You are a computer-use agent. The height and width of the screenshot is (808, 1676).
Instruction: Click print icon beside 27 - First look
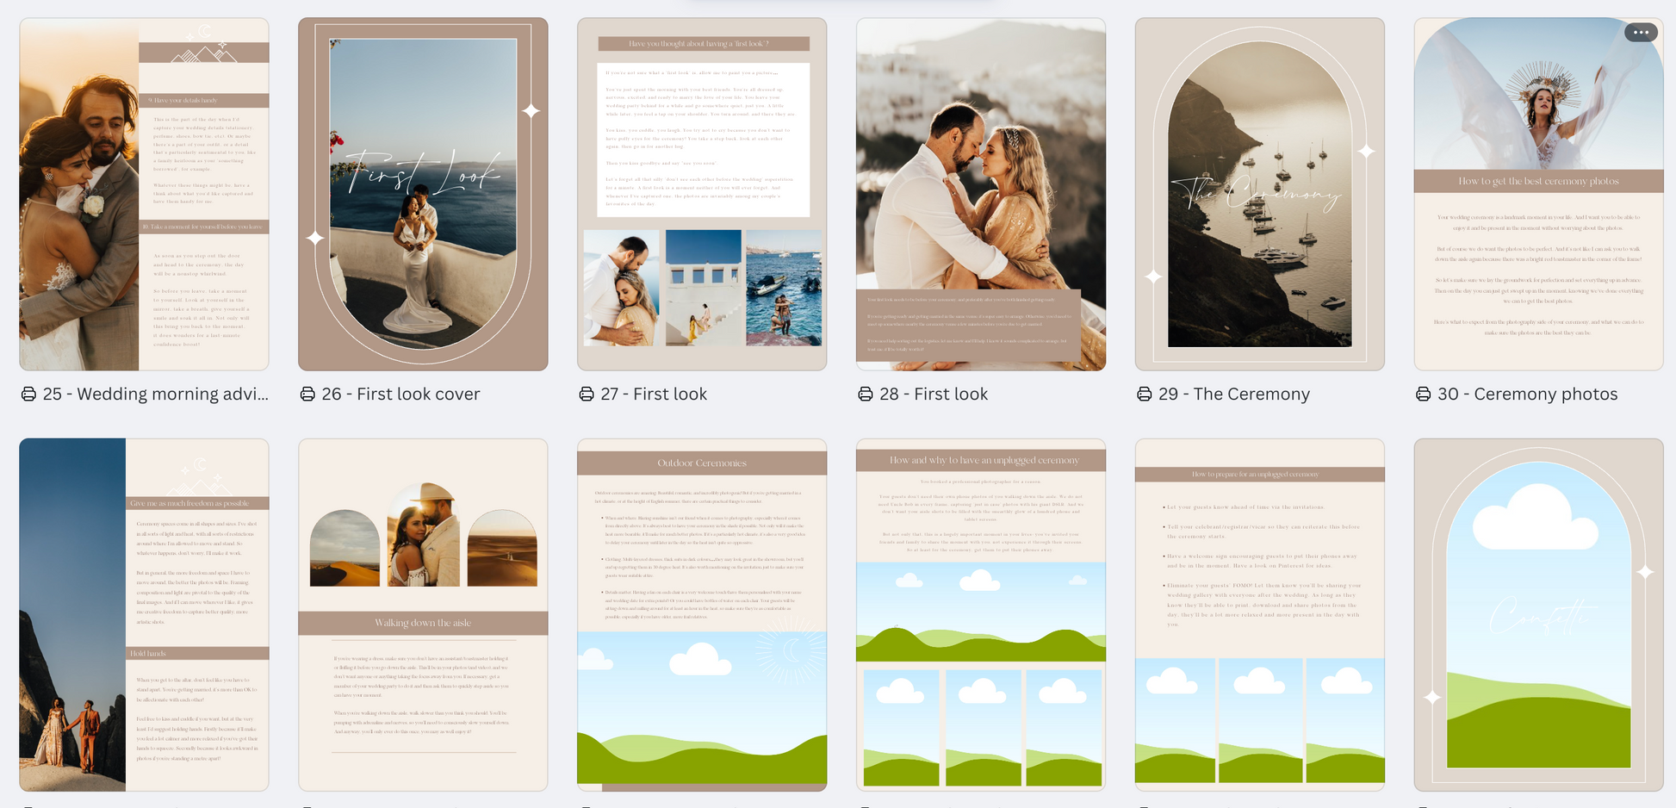pyautogui.click(x=587, y=394)
